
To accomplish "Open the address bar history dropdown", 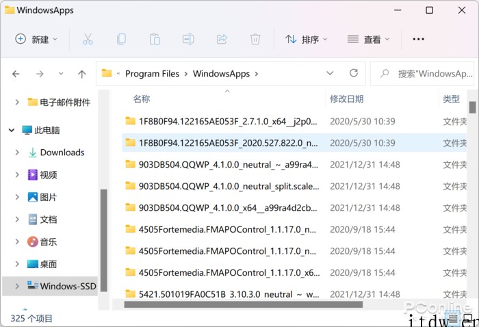I will [x=330, y=73].
